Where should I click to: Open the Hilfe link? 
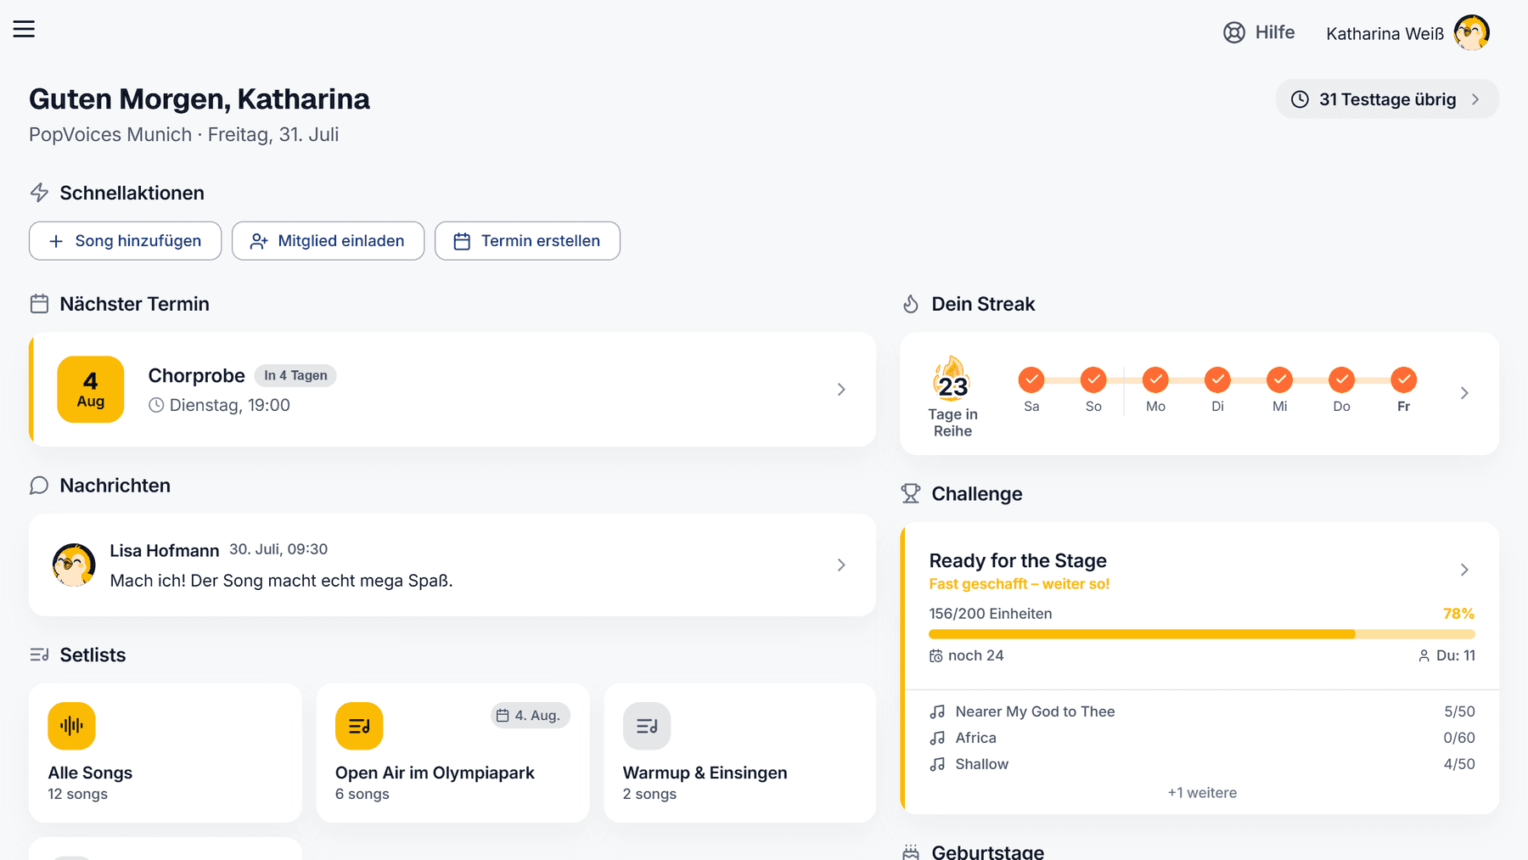(1259, 32)
